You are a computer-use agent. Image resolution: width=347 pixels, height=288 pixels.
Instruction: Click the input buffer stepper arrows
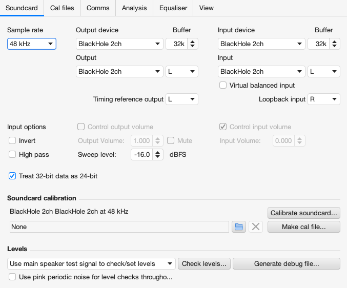[334, 44]
